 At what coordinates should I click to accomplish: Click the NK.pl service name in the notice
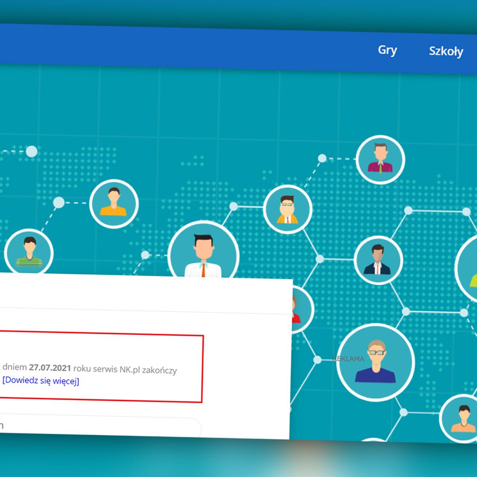(x=129, y=369)
